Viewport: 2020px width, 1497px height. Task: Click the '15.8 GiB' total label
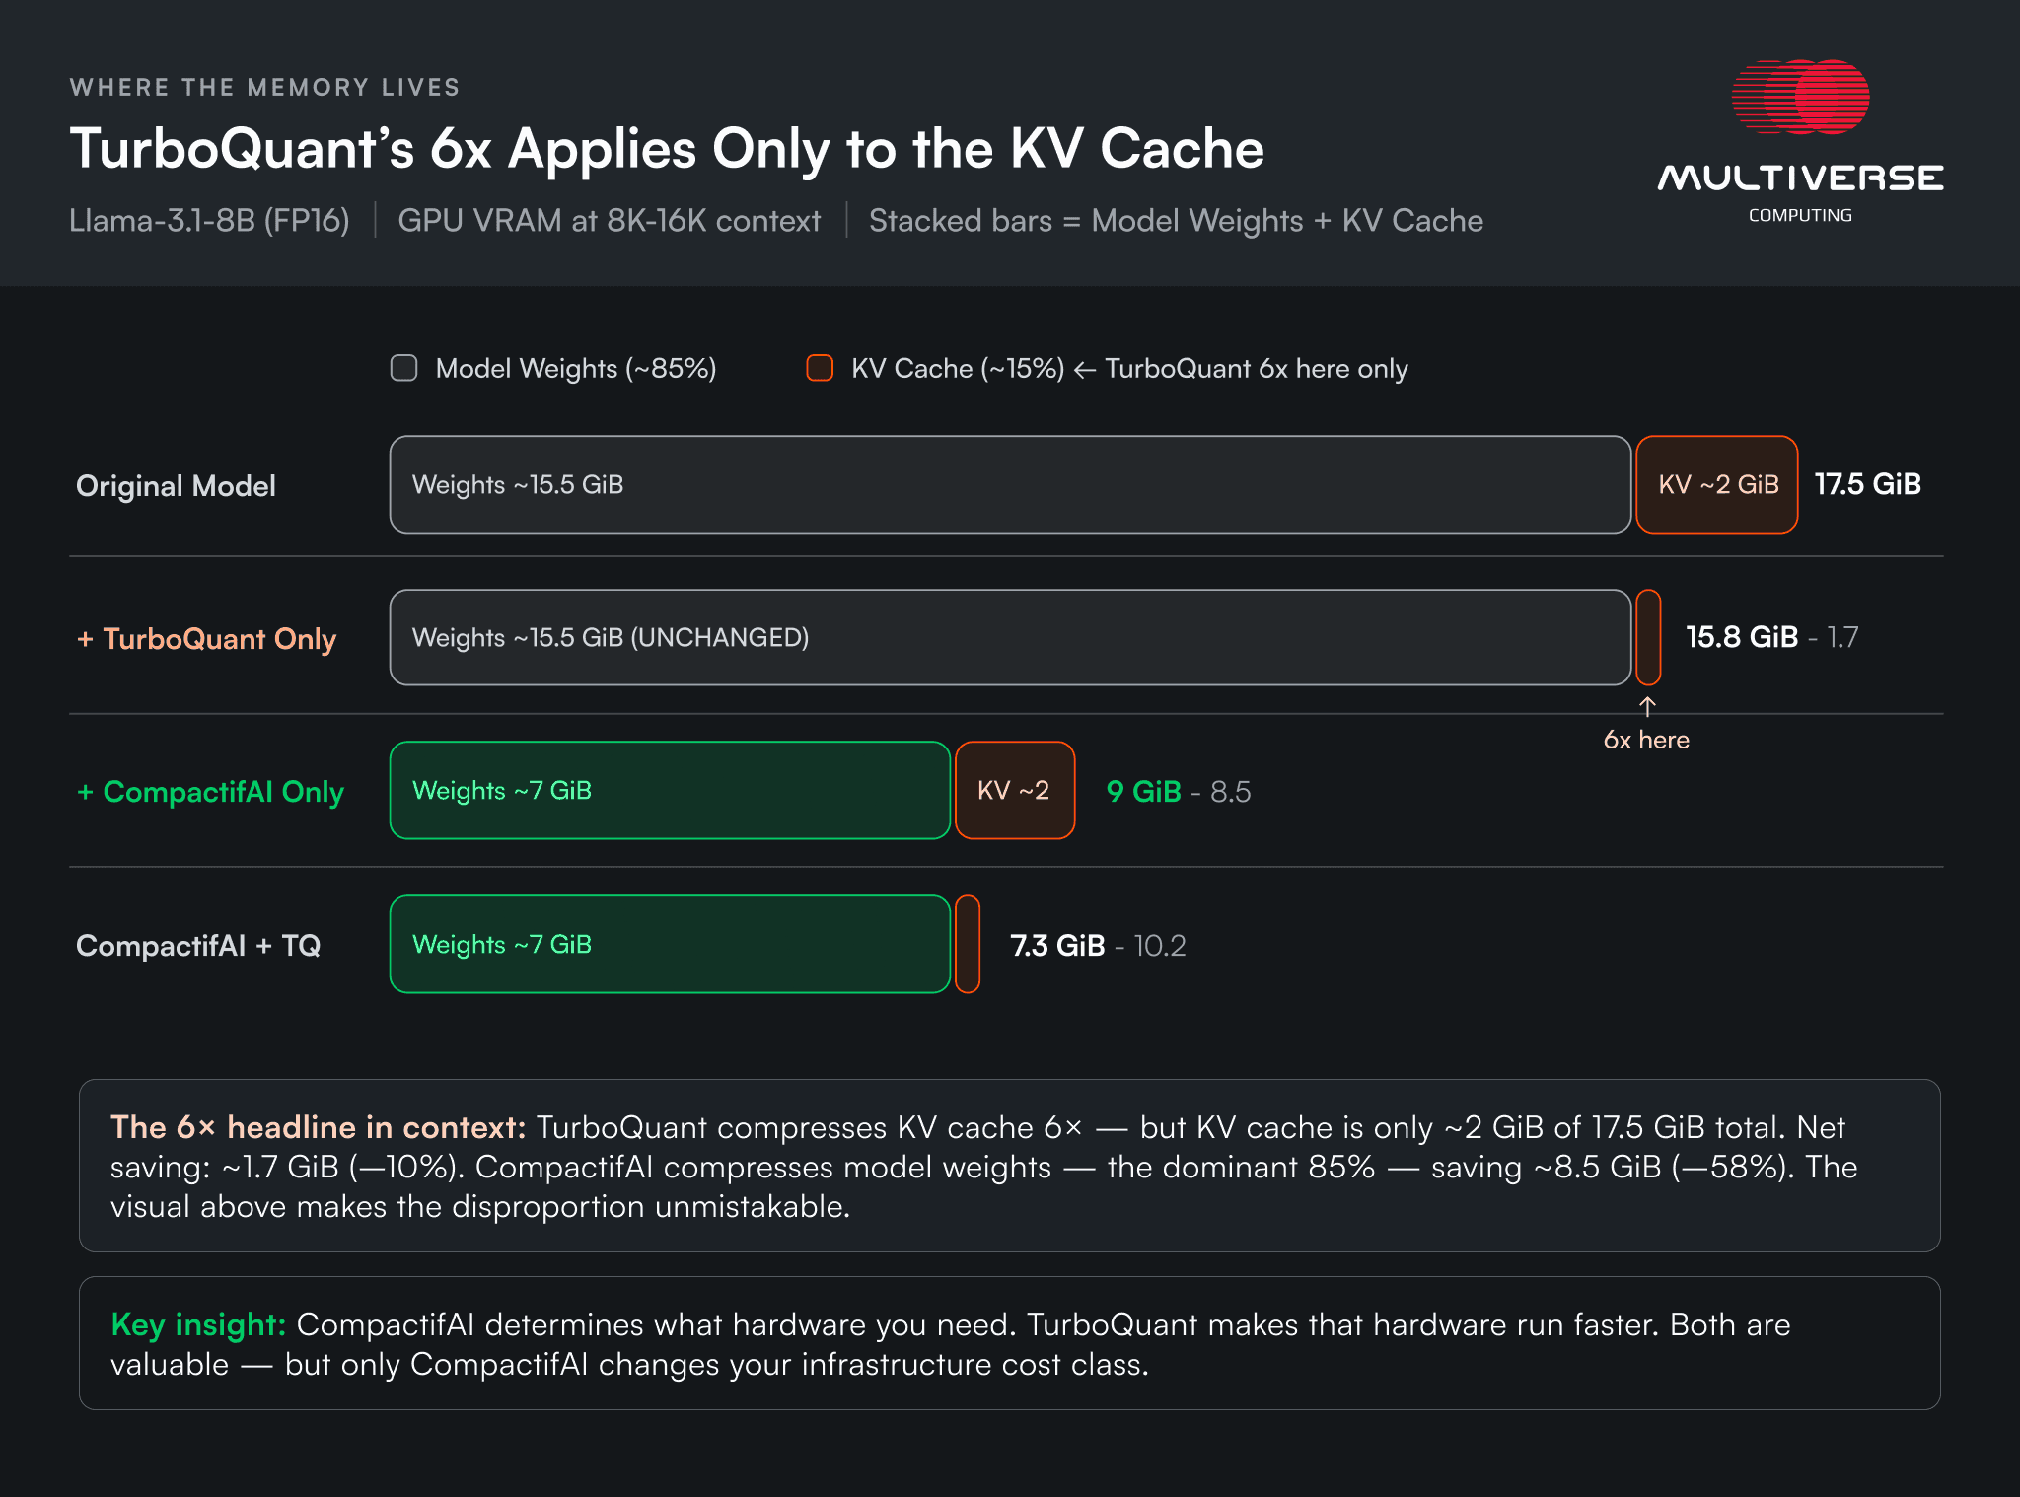1742,637
